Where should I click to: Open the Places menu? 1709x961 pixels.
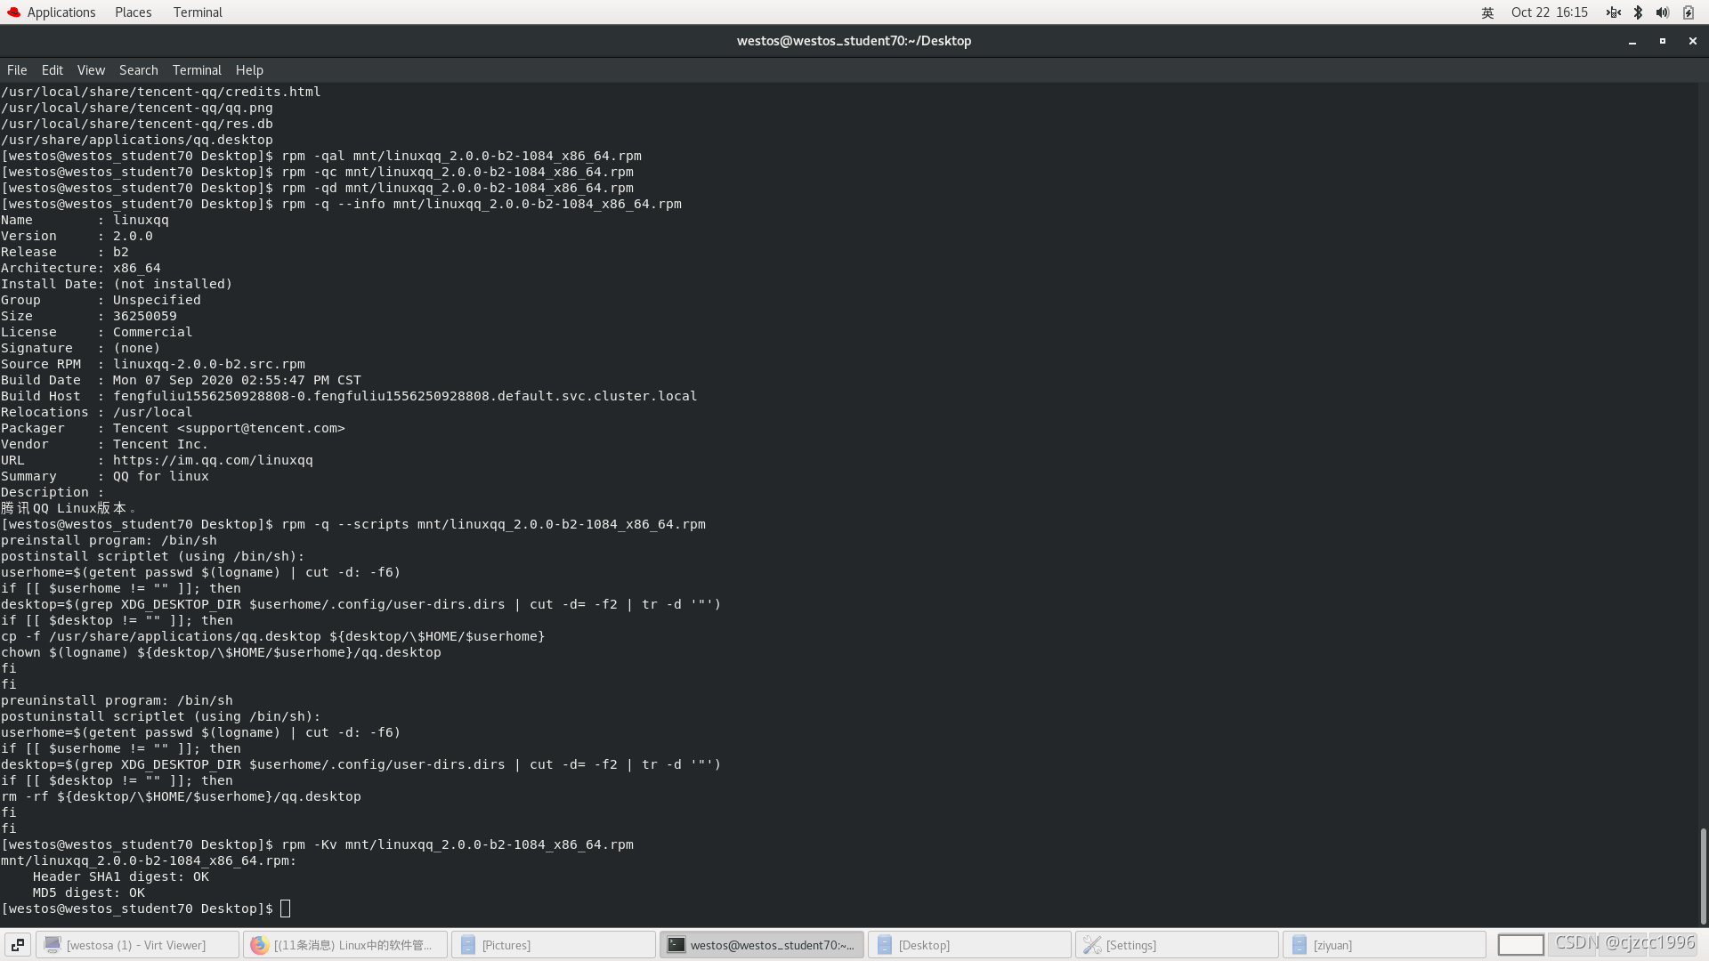coord(133,12)
